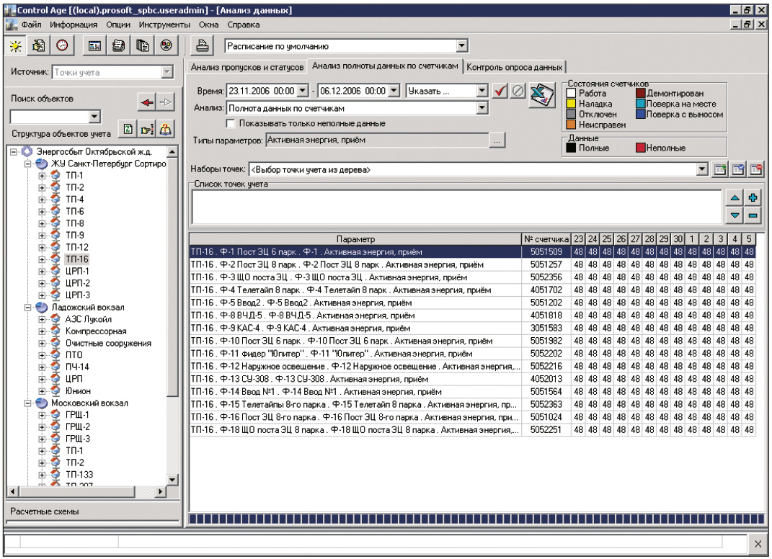Click the orange 'Неисправен' color swatch
Image resolution: width=772 pixels, height=559 pixels.
pos(571,125)
